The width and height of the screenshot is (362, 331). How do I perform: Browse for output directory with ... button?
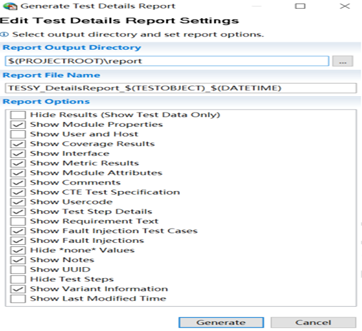(343, 61)
